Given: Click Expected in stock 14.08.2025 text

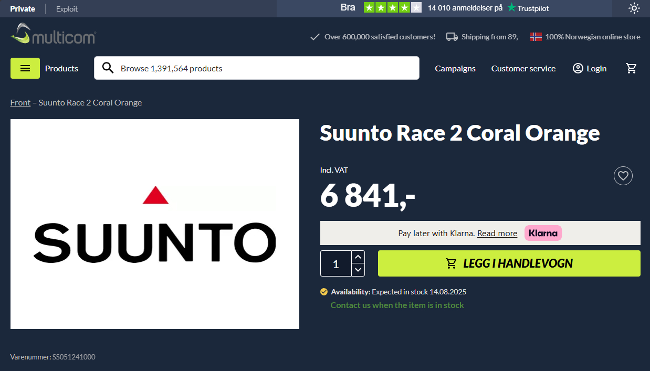Looking at the screenshot, I should [x=420, y=292].
